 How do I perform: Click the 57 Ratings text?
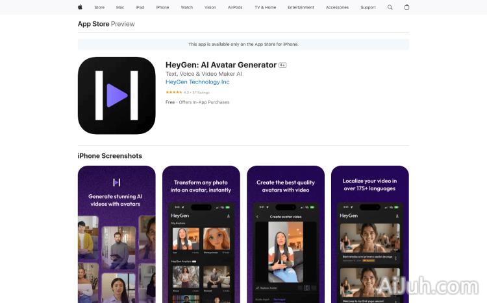pos(201,93)
